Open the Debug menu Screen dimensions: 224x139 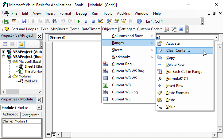[x=81, y=13]
